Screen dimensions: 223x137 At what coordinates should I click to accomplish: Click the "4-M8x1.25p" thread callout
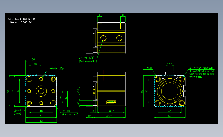point(56,68)
